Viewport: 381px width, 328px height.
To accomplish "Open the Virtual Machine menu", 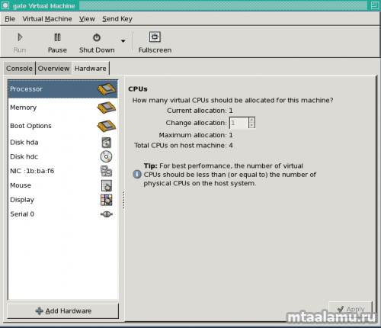I will pyautogui.click(x=47, y=19).
